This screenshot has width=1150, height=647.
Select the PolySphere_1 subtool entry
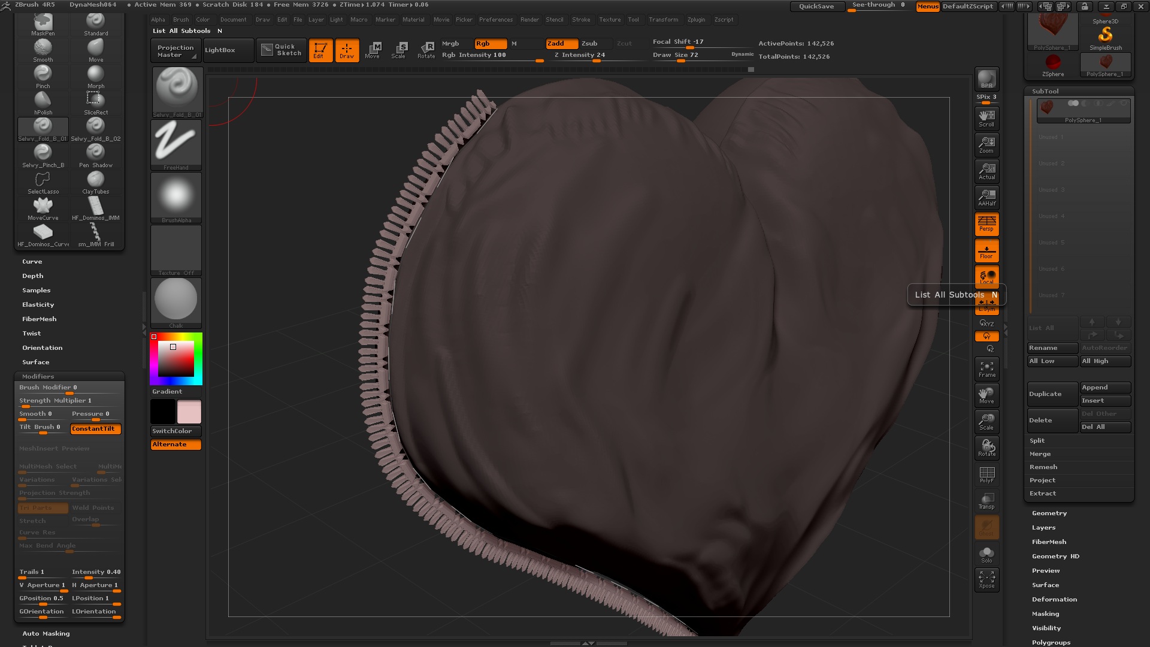point(1084,111)
